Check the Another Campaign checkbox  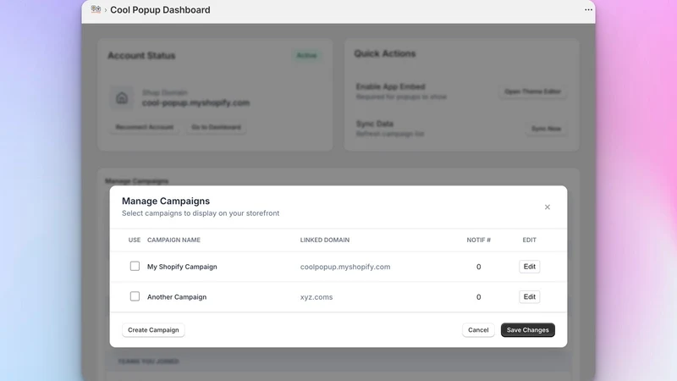click(x=135, y=296)
